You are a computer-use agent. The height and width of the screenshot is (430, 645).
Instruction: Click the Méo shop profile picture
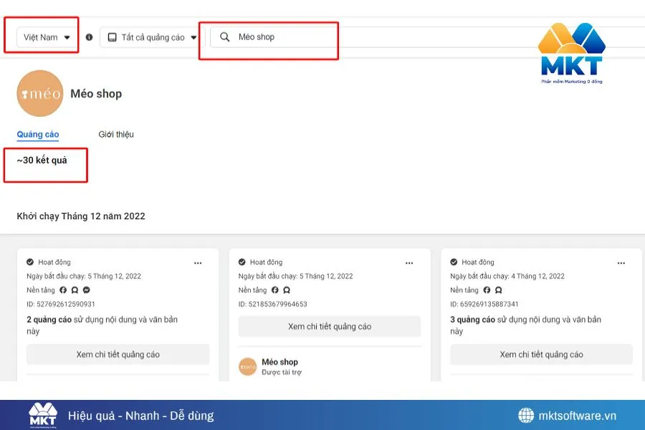tap(40, 93)
